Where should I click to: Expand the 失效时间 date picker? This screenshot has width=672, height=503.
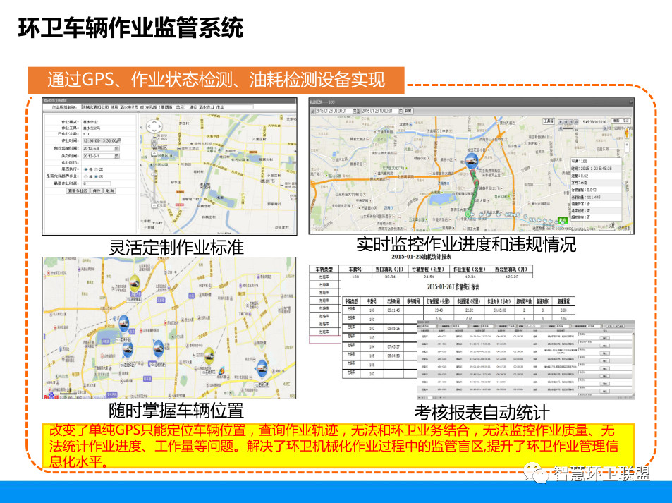point(116,156)
